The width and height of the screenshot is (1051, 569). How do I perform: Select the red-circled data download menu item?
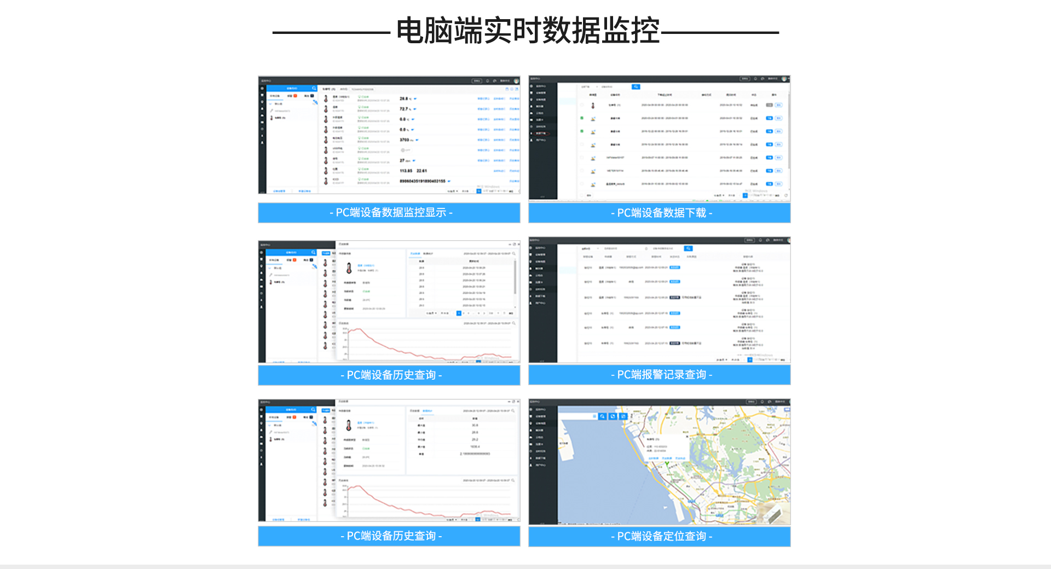click(x=541, y=133)
